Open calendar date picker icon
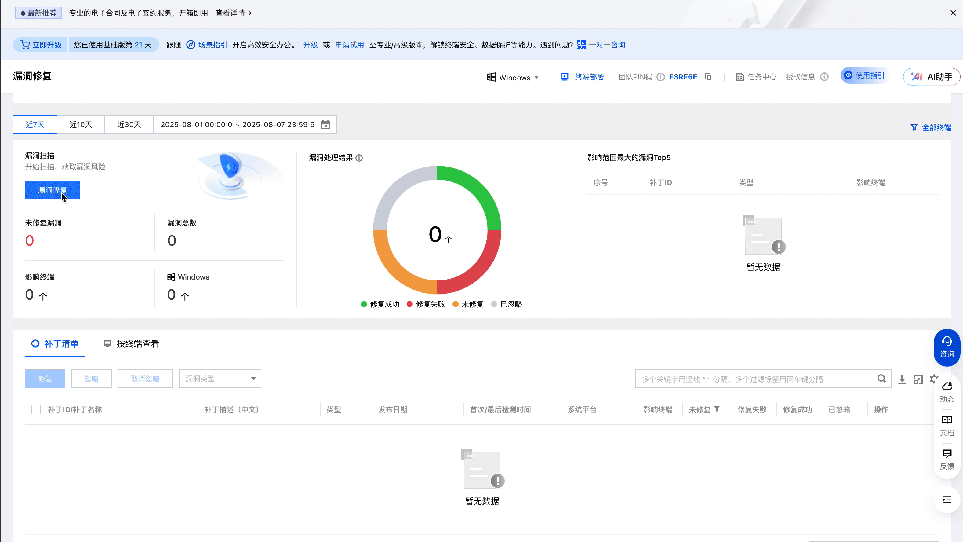The width and height of the screenshot is (963, 542). coord(325,125)
